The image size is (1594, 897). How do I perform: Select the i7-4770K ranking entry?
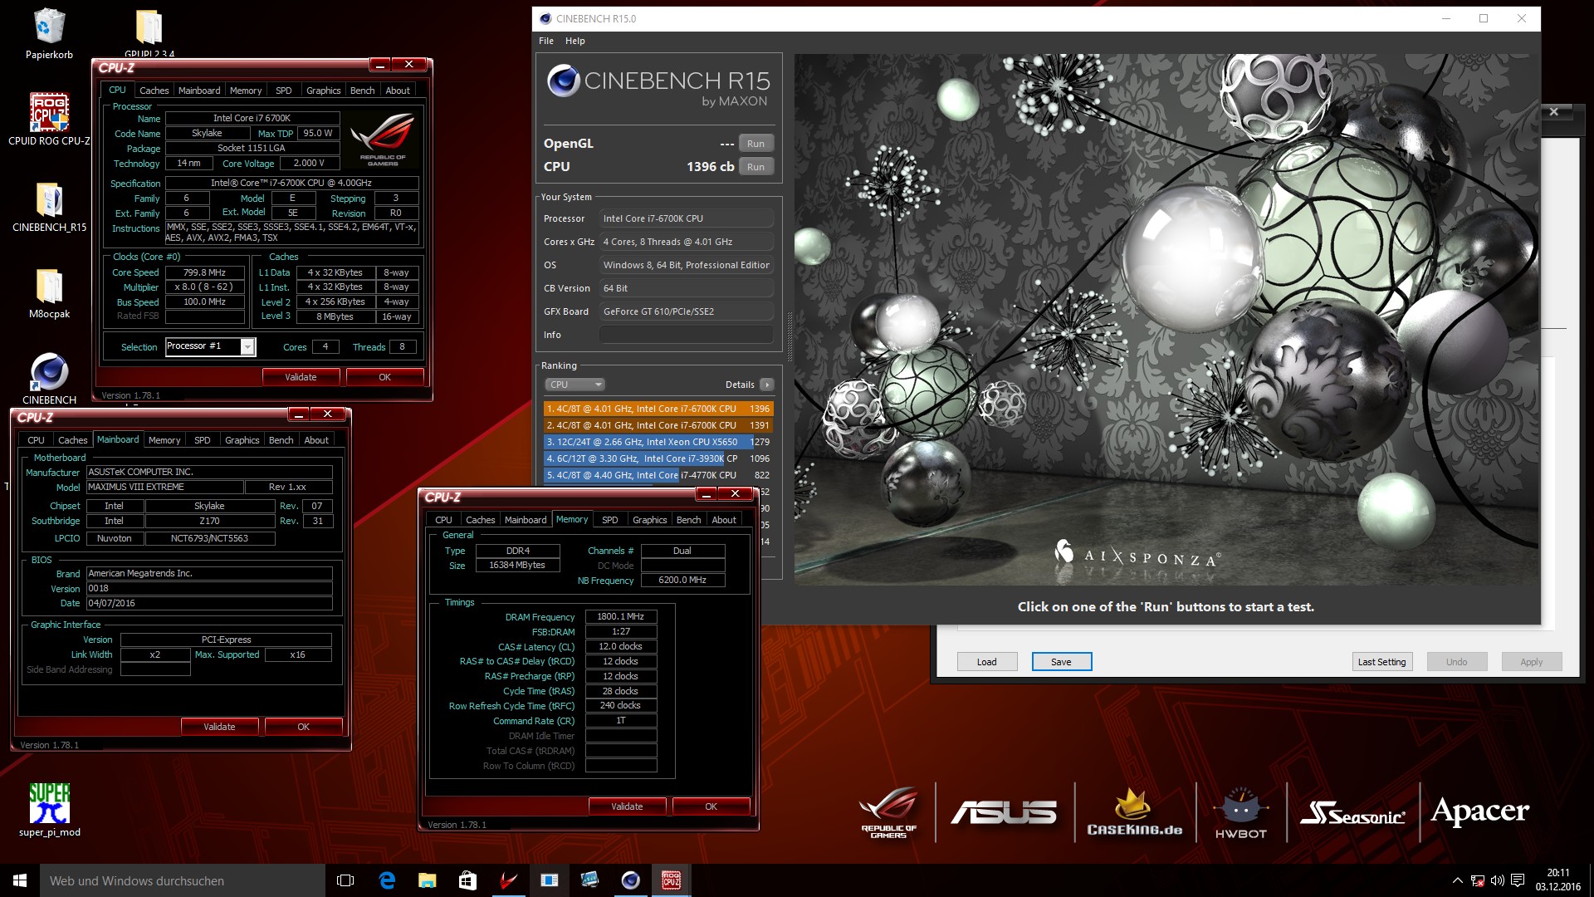pos(658,475)
